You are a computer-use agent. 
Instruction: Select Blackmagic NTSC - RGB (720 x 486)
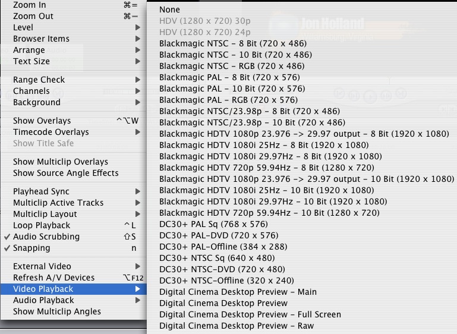click(302, 66)
